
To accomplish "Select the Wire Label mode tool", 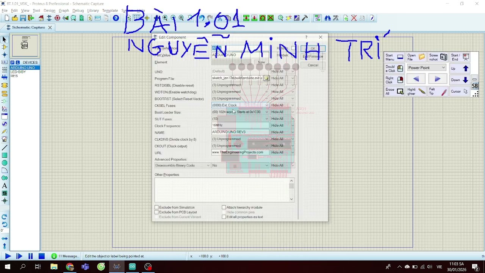I will click(x=5, y=62).
